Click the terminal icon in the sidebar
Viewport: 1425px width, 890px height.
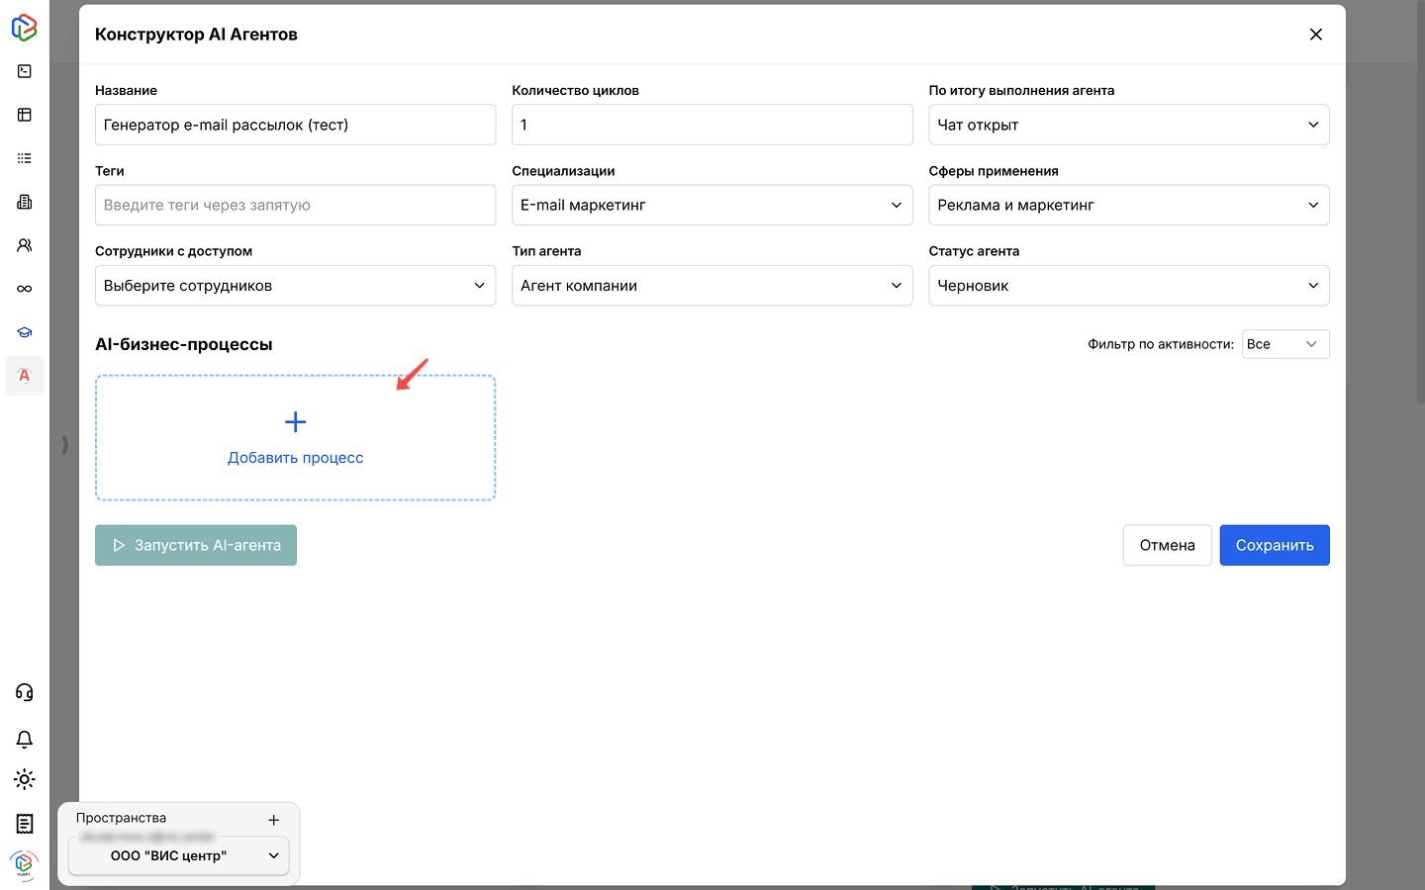pos(25,71)
